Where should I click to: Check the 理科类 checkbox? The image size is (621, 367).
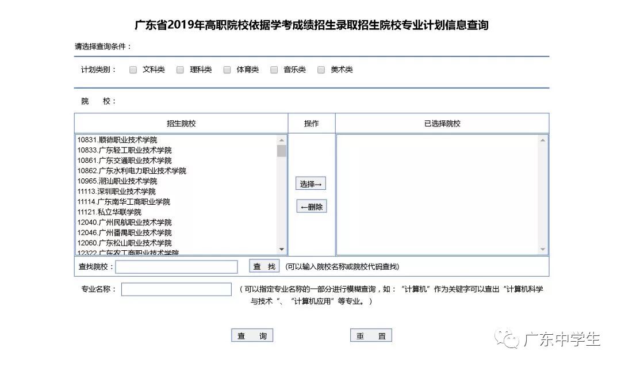point(180,69)
